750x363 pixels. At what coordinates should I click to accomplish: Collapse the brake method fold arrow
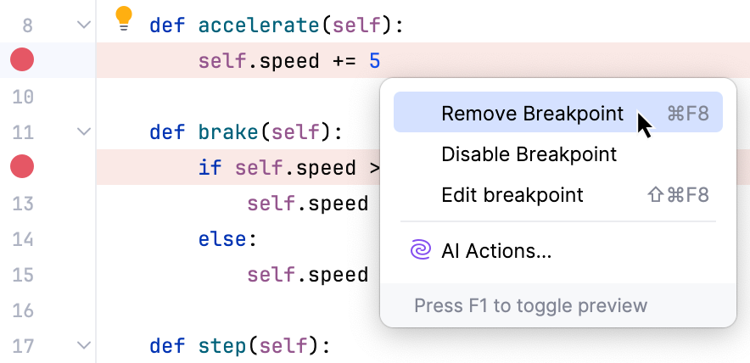[x=83, y=132]
